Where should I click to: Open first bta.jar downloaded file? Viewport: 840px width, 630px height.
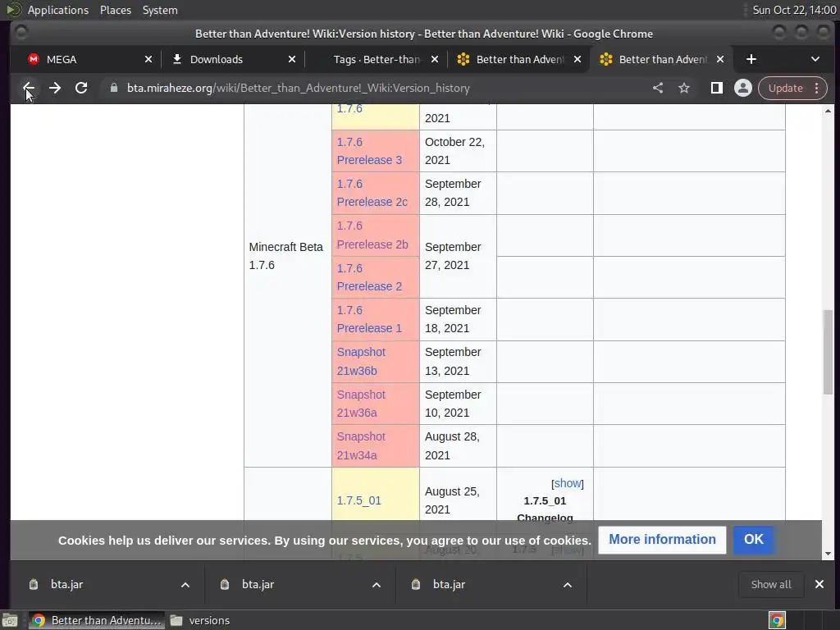pyautogui.click(x=66, y=584)
